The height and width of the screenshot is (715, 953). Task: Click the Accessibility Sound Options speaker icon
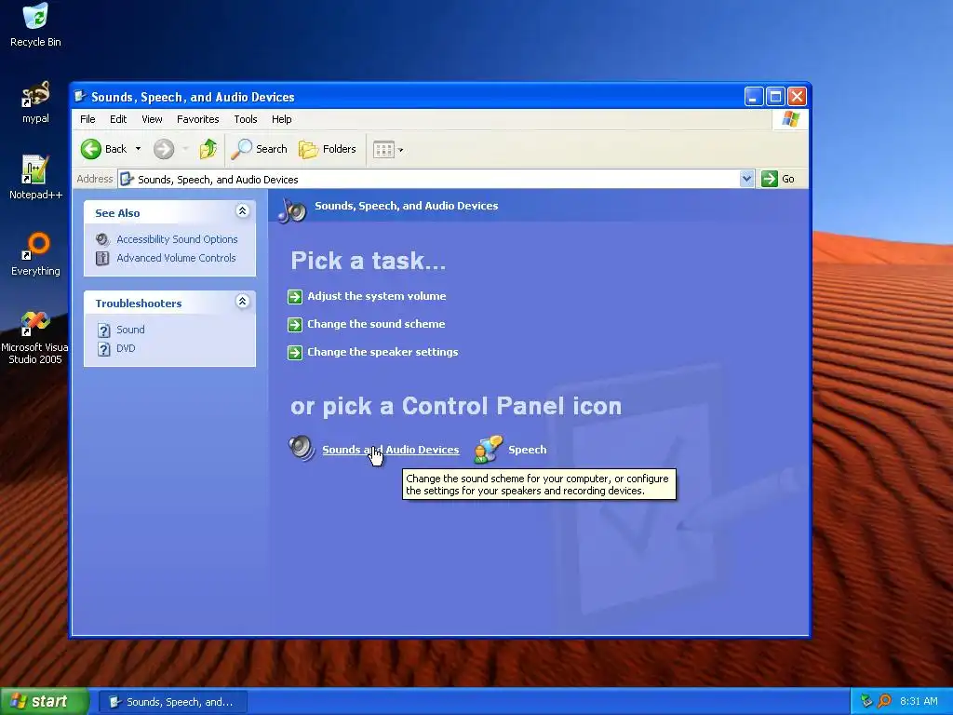point(102,239)
